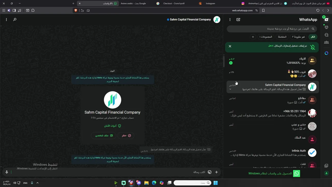Image resolution: width=332 pixels, height=187 pixels.
Task: Show hidden system tray icons
Action: 37,183
